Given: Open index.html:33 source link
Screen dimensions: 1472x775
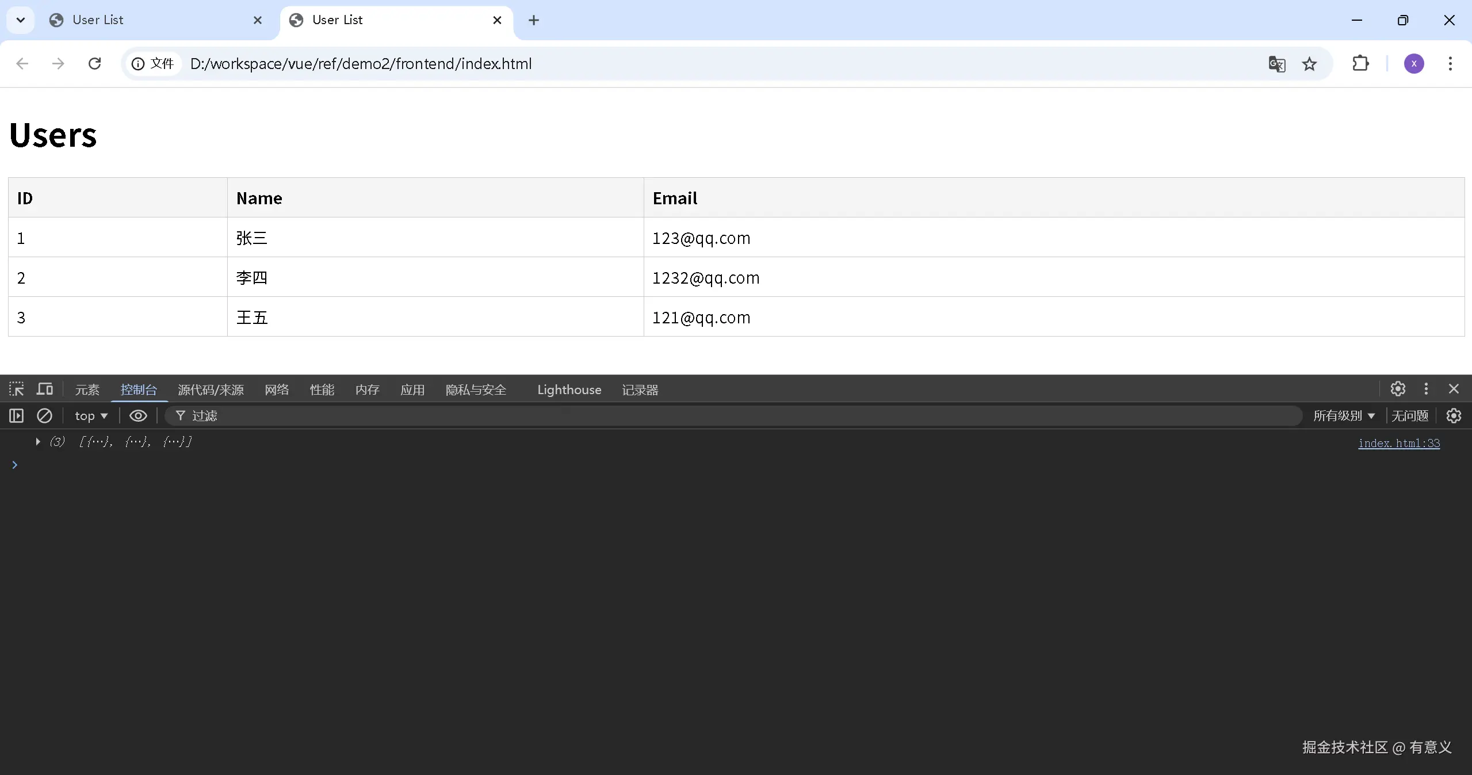Looking at the screenshot, I should 1398,443.
